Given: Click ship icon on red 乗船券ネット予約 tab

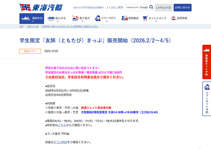Looking at the screenshot, I should tap(207, 50).
